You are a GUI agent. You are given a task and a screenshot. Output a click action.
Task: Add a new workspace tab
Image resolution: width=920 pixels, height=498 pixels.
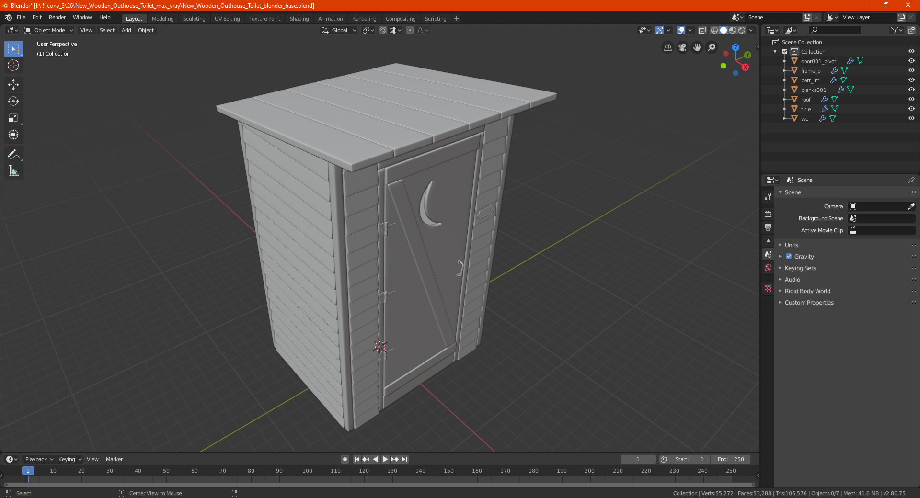pos(456,19)
